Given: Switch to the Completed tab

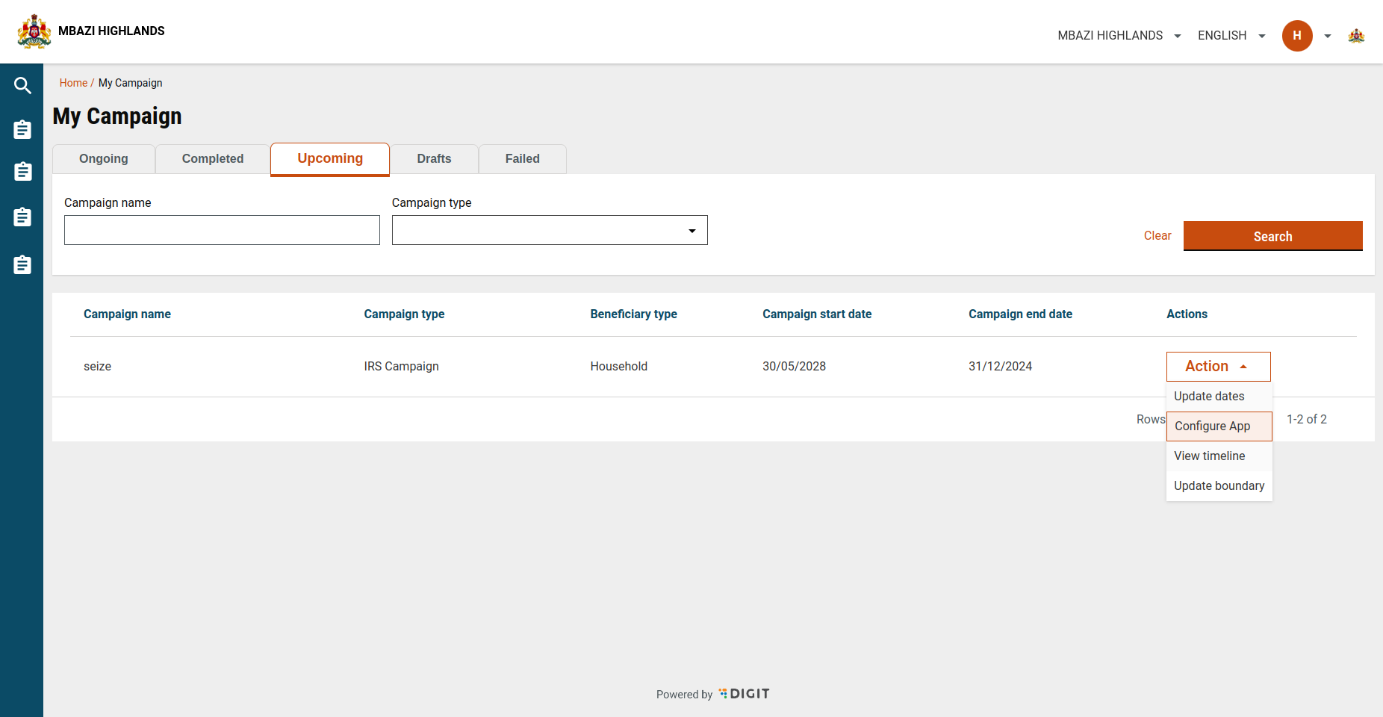Looking at the screenshot, I should [x=213, y=159].
